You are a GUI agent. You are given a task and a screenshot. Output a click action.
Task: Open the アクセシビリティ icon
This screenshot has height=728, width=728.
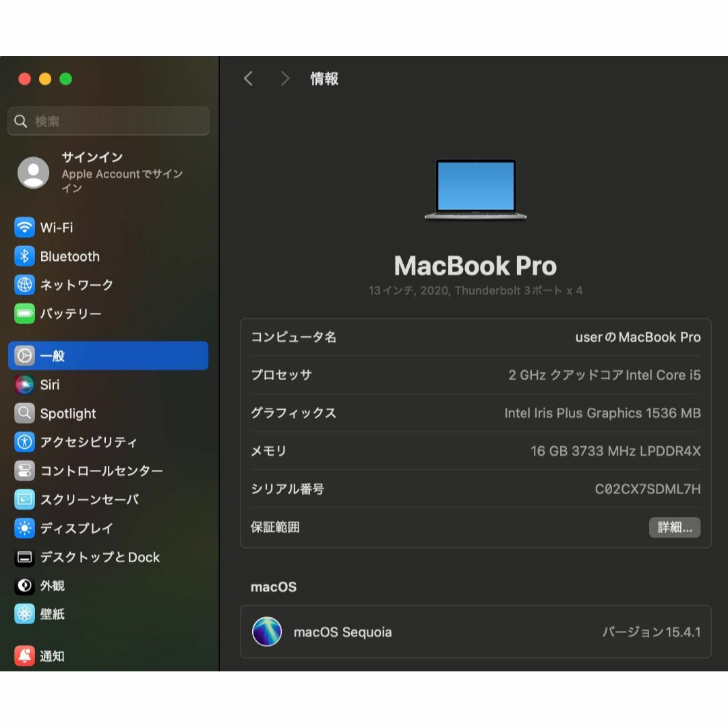coord(24,442)
